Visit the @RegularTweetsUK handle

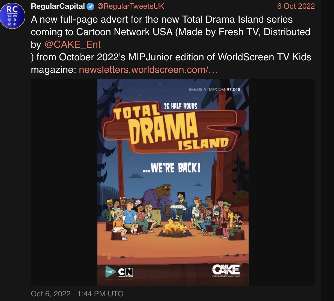[x=130, y=6]
